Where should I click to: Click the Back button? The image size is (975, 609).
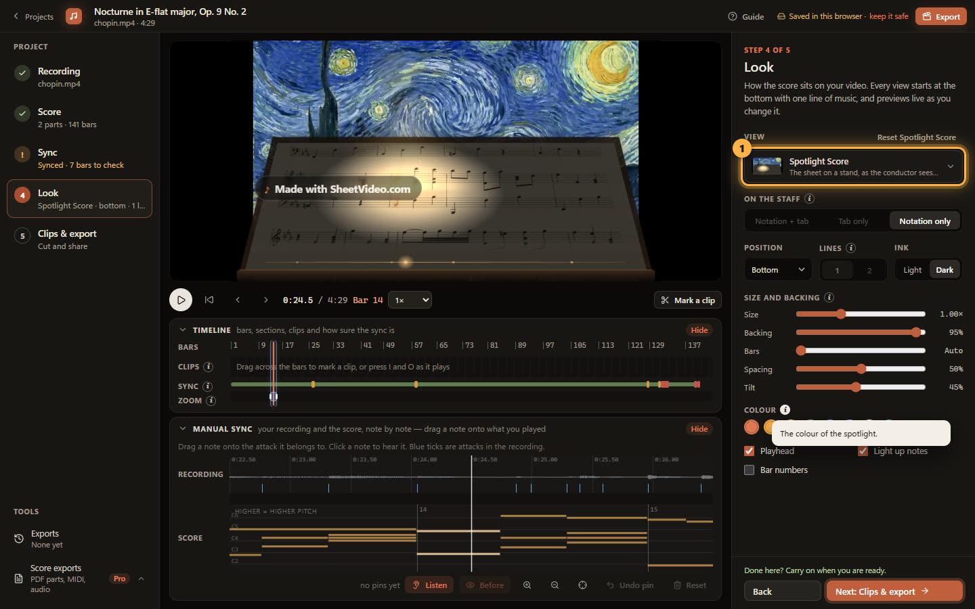point(782,591)
